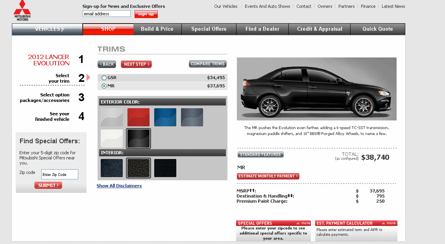Open the SHOP tab
The width and height of the screenshot is (445, 244).
click(108, 29)
